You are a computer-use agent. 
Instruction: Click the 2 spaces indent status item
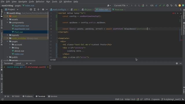156,99
